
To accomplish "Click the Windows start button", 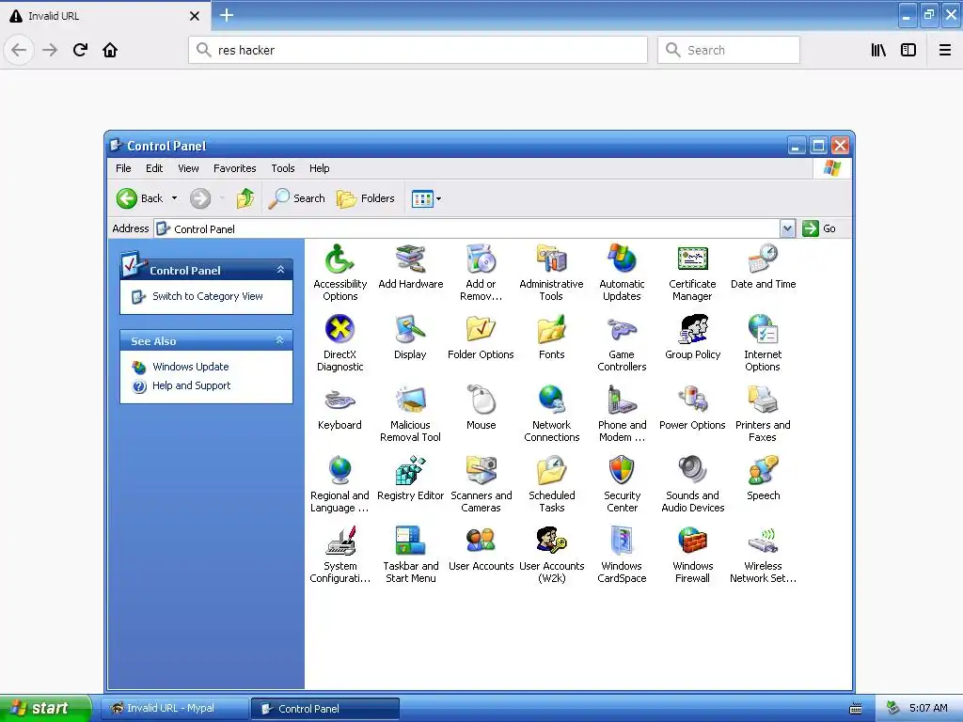I will click(45, 708).
